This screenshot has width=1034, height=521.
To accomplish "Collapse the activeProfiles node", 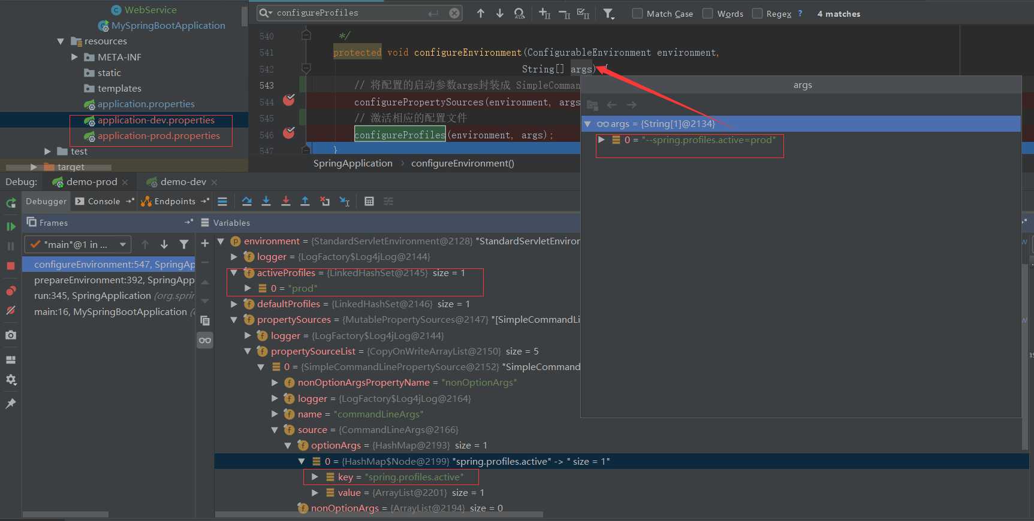I will click(234, 272).
